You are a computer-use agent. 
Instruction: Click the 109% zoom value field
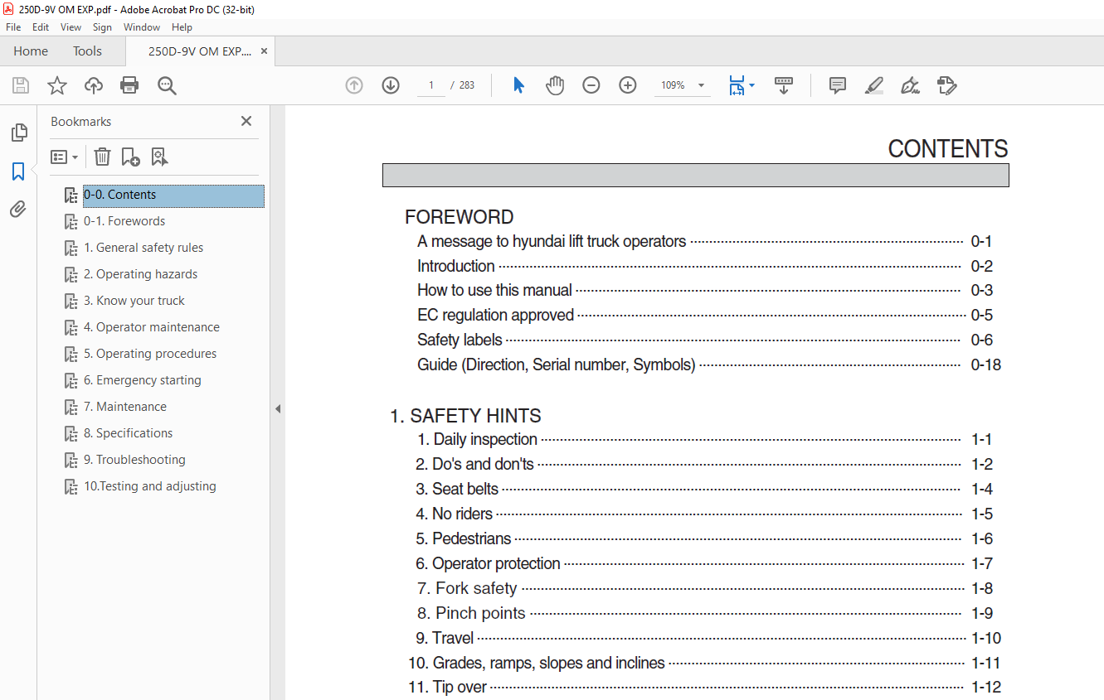coord(673,85)
